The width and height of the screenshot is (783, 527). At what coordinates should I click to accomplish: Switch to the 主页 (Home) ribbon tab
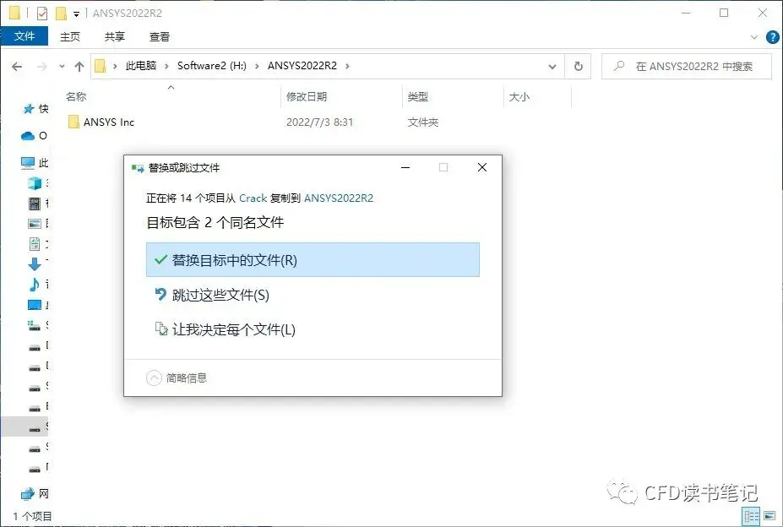point(70,36)
